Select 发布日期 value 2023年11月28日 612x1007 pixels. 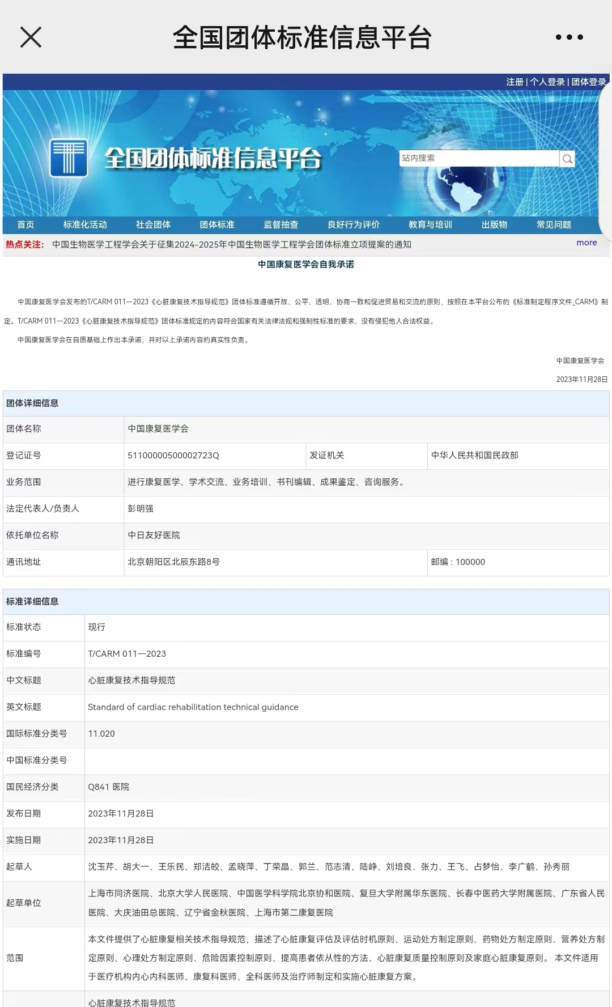point(121,814)
